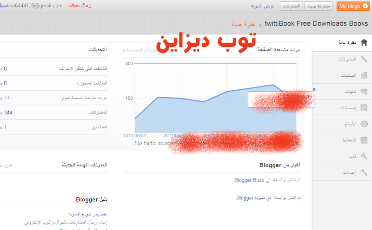The image size is (372, 230).
Task: Click the orange نظرة عامة breadcrumb
Action: point(244,24)
